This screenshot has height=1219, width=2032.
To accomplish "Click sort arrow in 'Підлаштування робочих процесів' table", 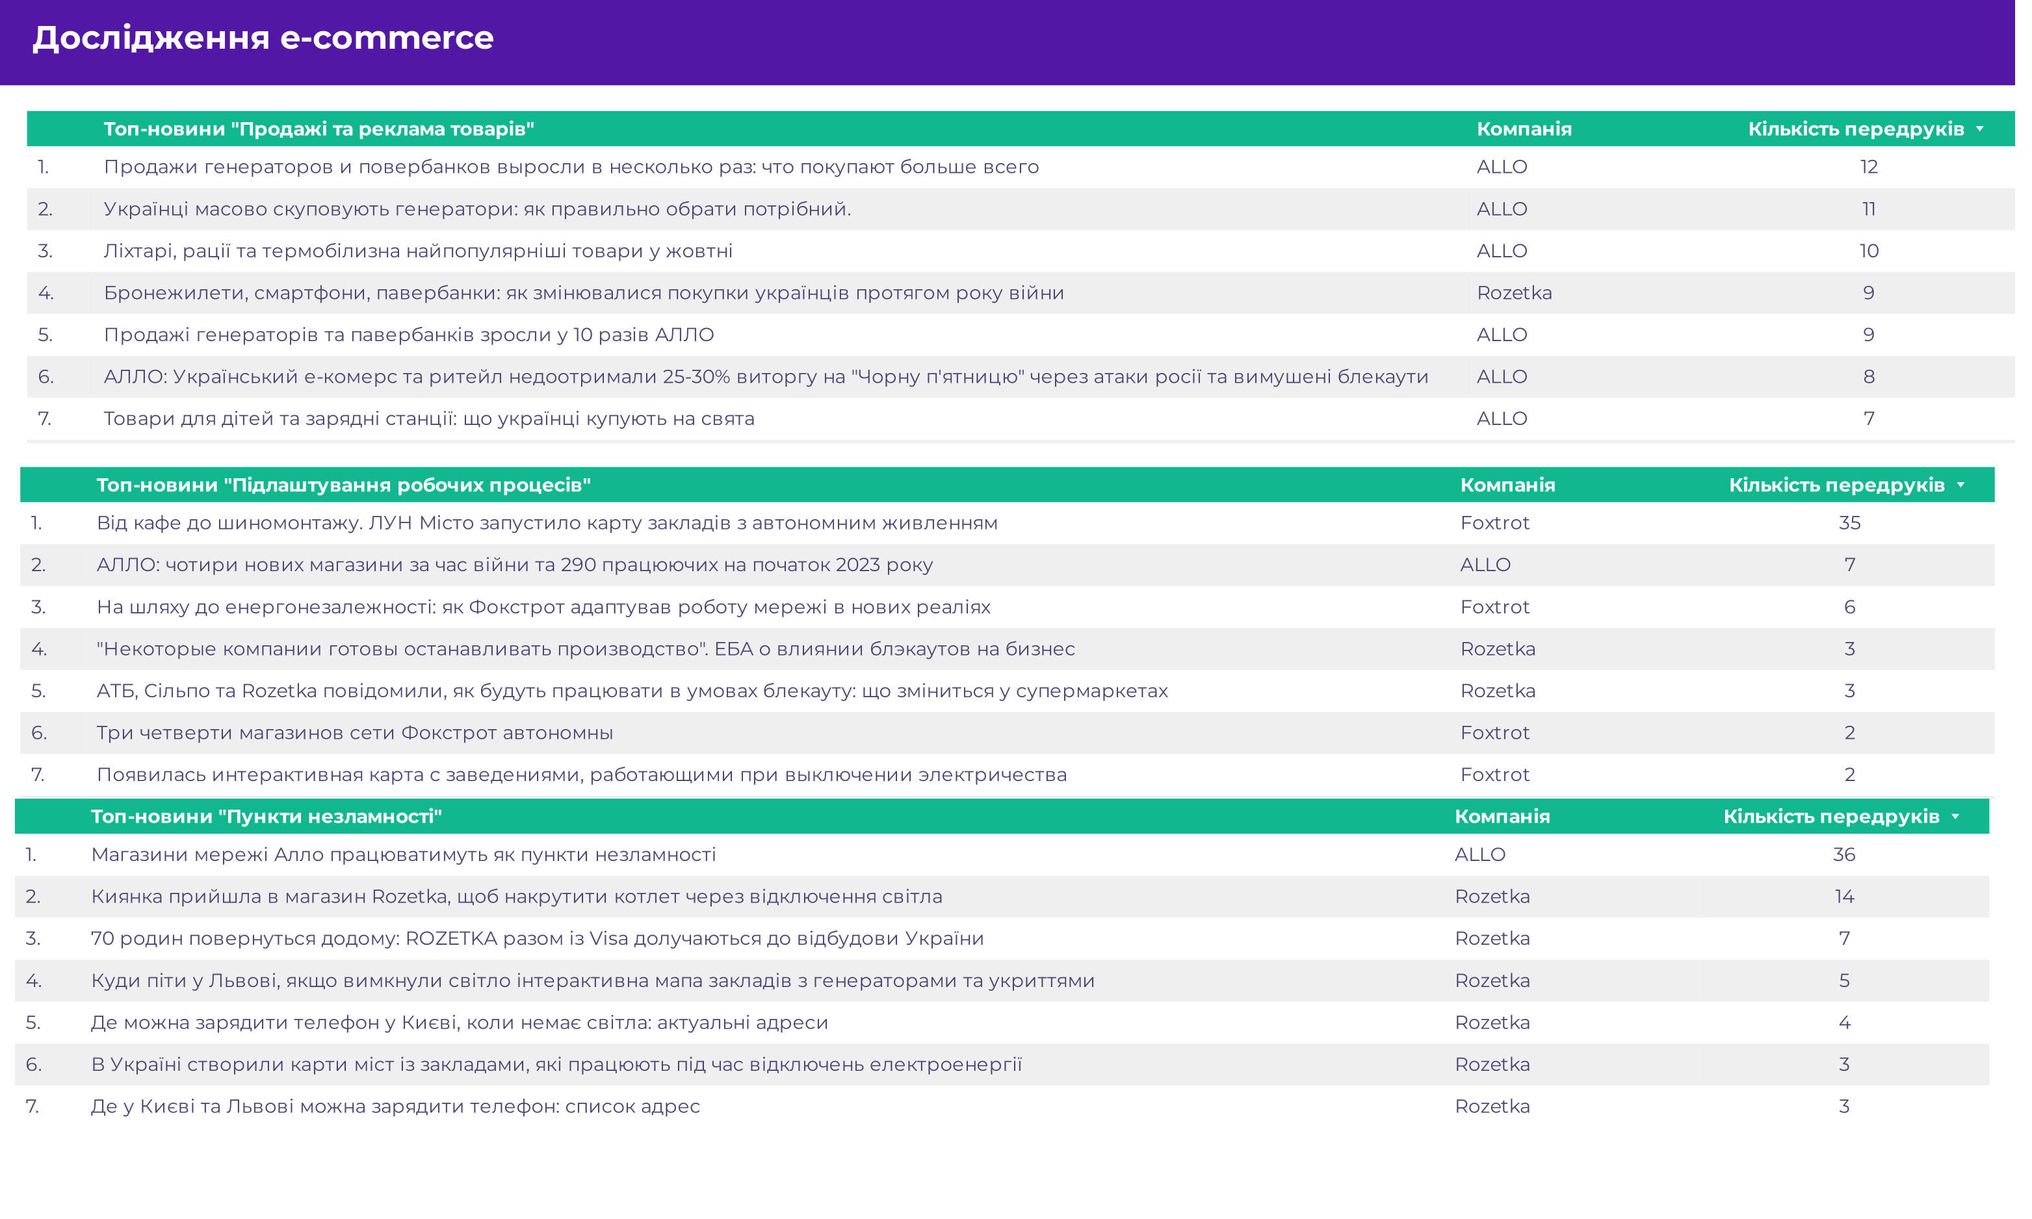I will click(x=1960, y=485).
